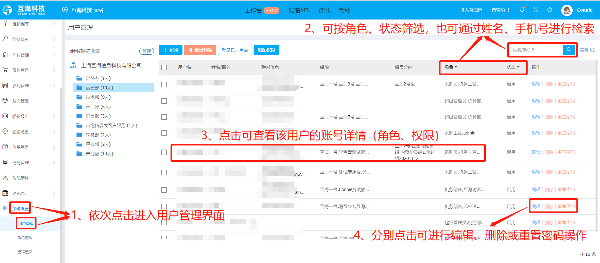Expand 船舶报告 sidebar chevron
600x263 pixels.
(54, 116)
